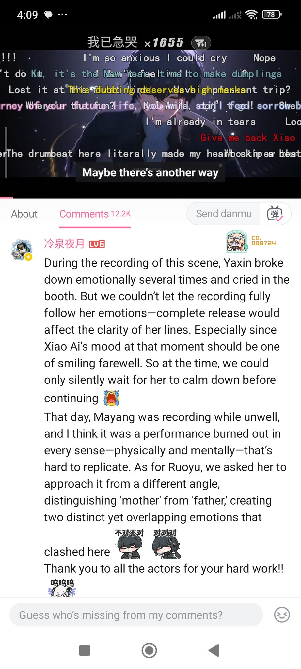Click the video progress bar
The image size is (301, 669).
click(x=150, y=197)
